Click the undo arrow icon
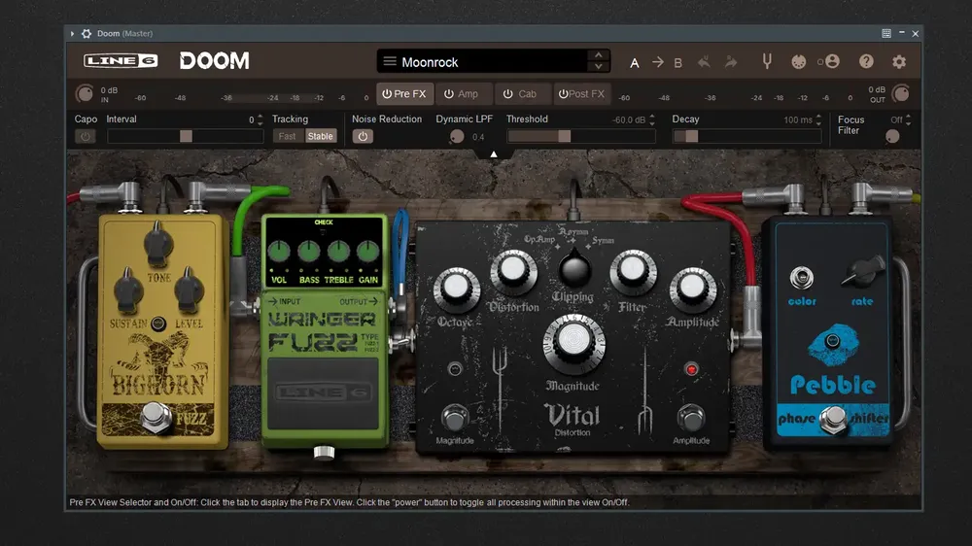The width and height of the screenshot is (972, 546). 704,61
